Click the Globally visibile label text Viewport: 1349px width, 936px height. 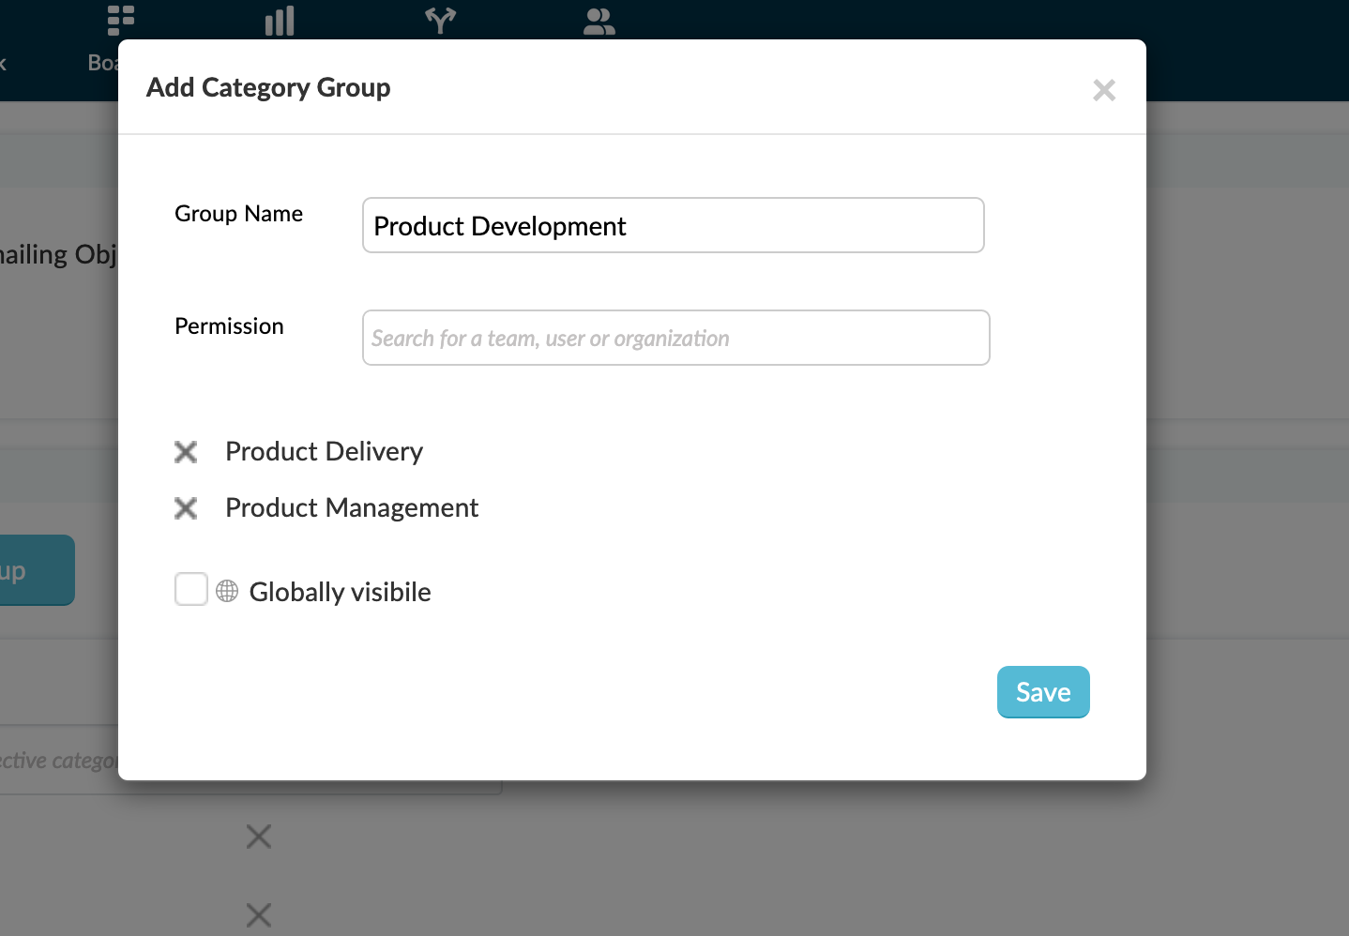[x=340, y=592]
